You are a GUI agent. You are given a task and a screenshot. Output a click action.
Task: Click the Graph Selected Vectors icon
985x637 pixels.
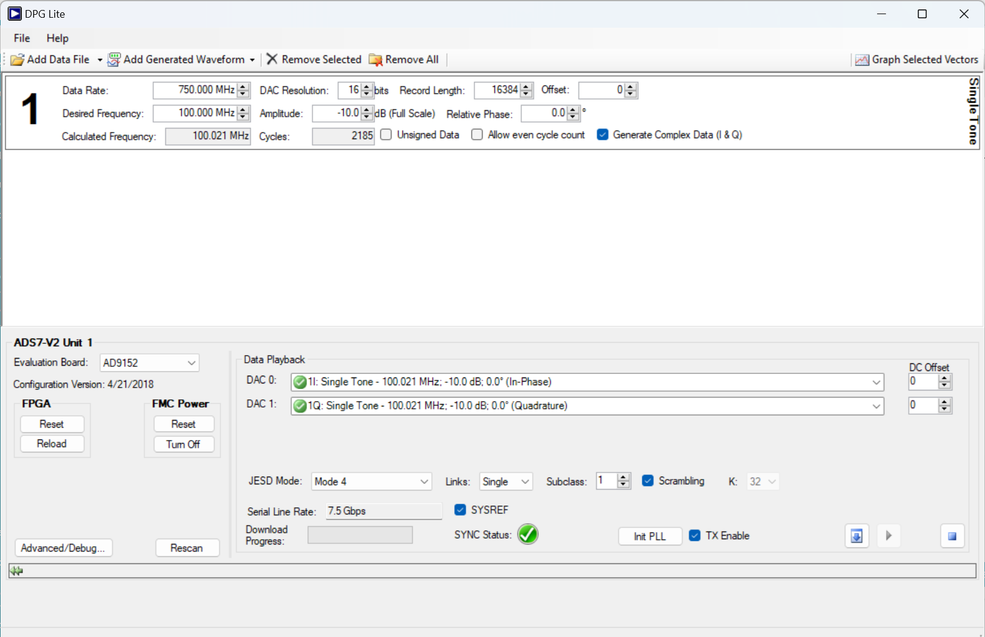(862, 60)
